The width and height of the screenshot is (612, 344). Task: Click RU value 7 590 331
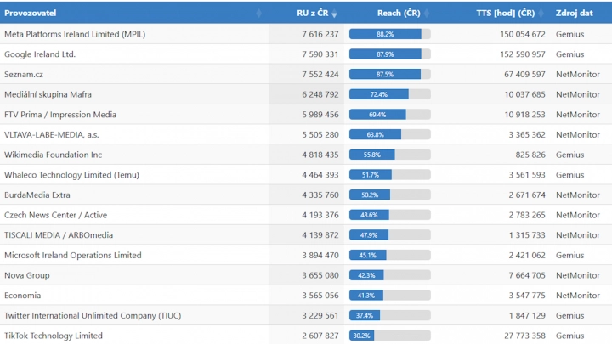pos(320,54)
